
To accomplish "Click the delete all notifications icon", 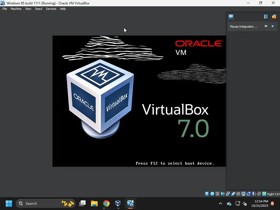I will coord(274,17).
